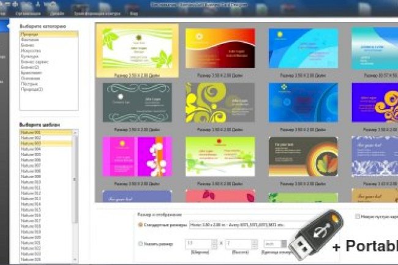
Task: Switch to the Вид ribbon tab
Action: click(x=134, y=12)
